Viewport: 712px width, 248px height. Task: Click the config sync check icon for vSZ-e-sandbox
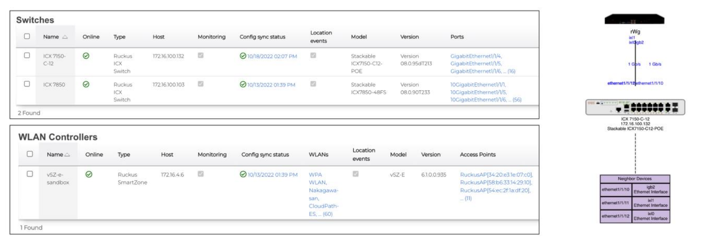click(243, 174)
